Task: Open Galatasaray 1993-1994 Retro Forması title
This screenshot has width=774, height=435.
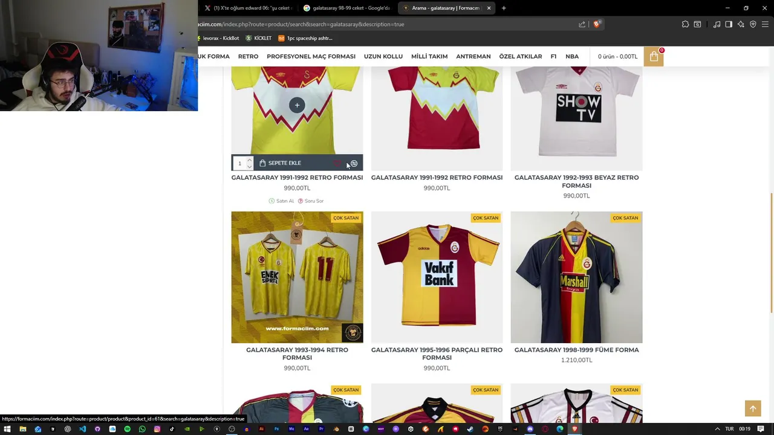Action: (x=297, y=353)
